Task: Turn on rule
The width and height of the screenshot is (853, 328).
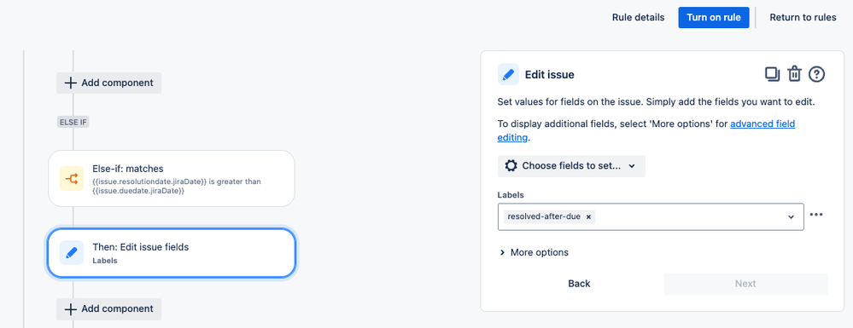Action: 714,17
